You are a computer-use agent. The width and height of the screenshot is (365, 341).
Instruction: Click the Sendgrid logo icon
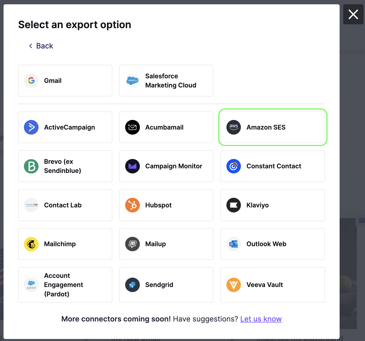[132, 285]
